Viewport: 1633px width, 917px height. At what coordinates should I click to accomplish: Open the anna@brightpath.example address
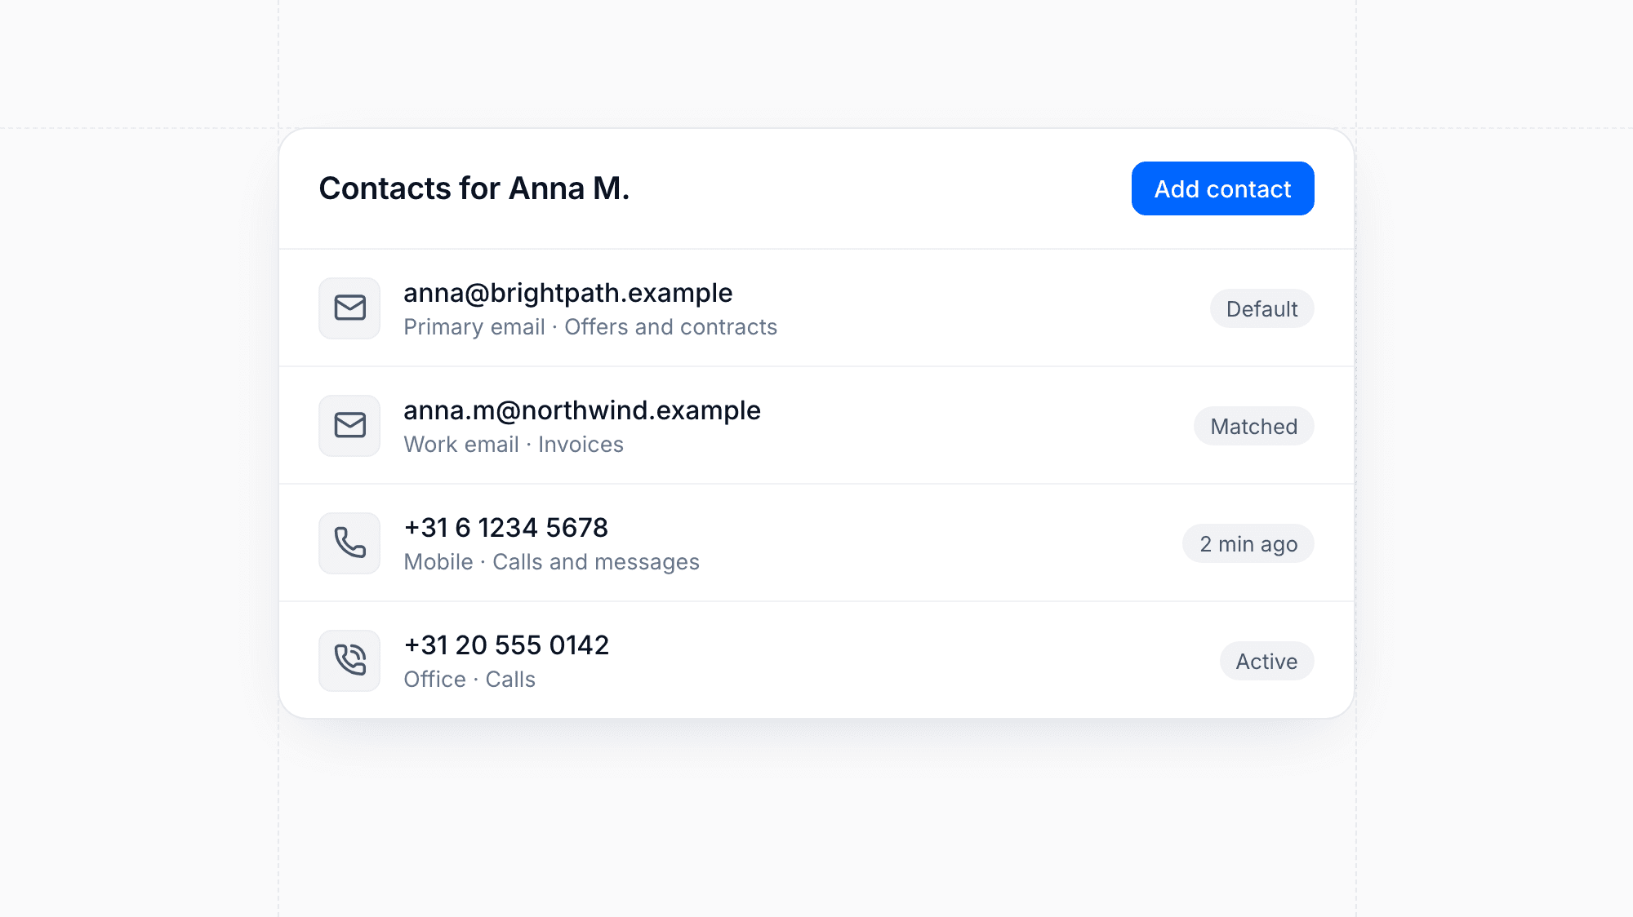(568, 293)
